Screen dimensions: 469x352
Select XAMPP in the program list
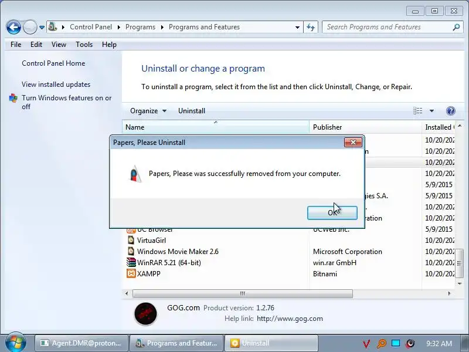pyautogui.click(x=149, y=274)
